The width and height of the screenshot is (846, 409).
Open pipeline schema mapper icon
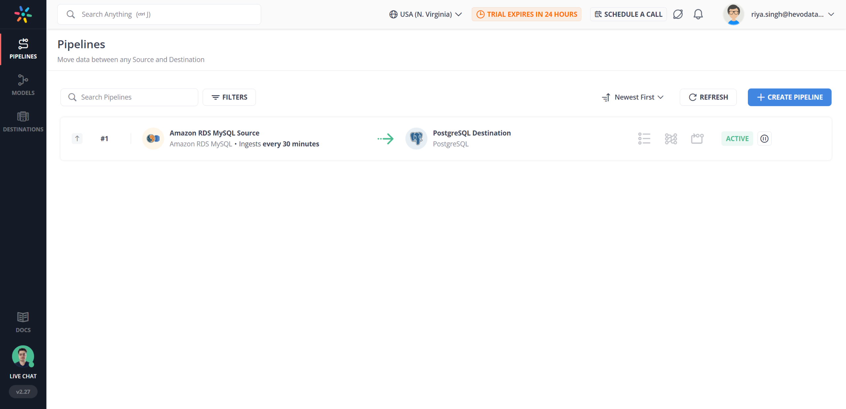click(697, 139)
